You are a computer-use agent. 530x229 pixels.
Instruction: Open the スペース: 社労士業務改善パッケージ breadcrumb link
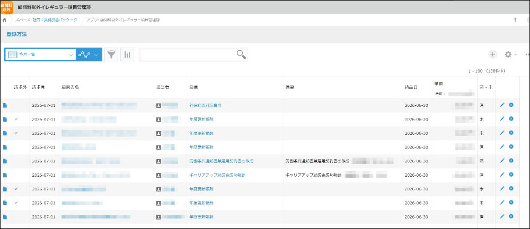click(46, 20)
